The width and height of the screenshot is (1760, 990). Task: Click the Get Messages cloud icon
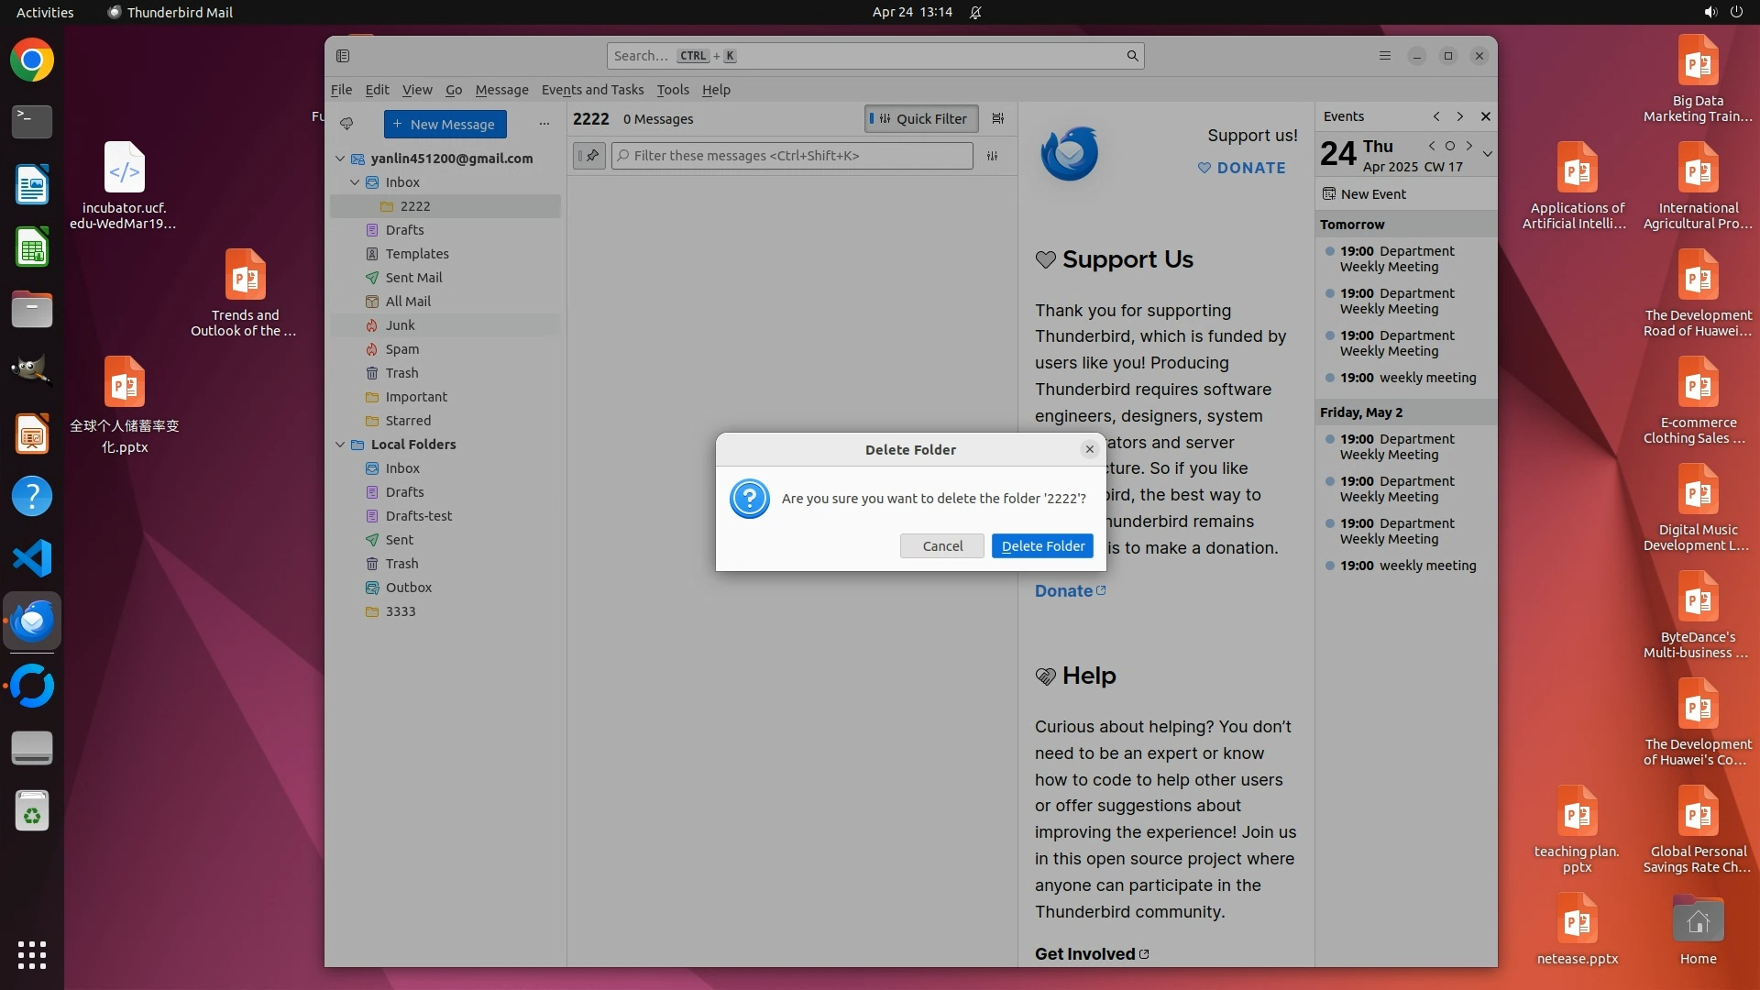coord(346,124)
